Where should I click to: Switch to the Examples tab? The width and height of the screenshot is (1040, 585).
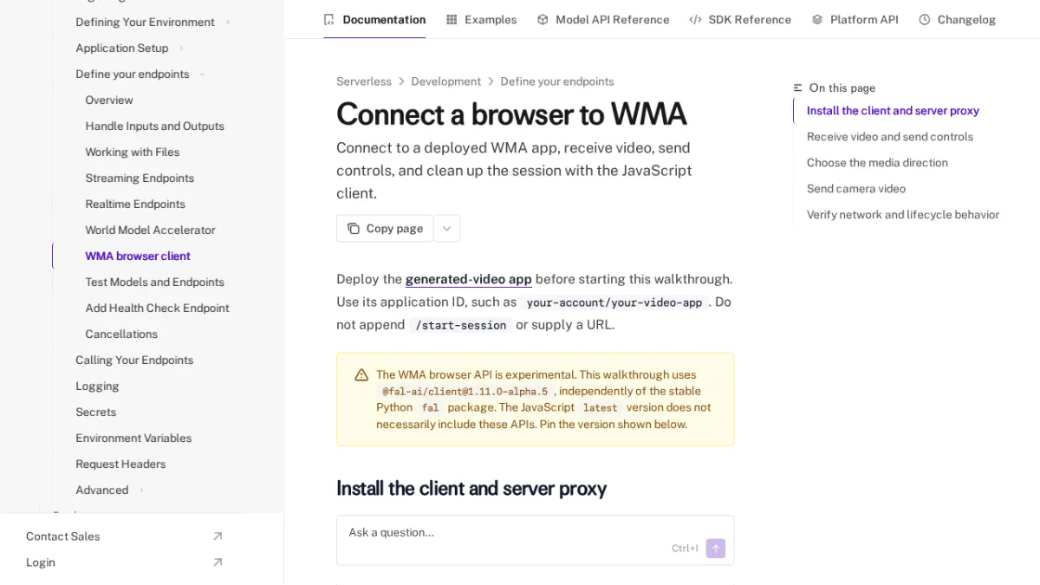[x=482, y=19]
